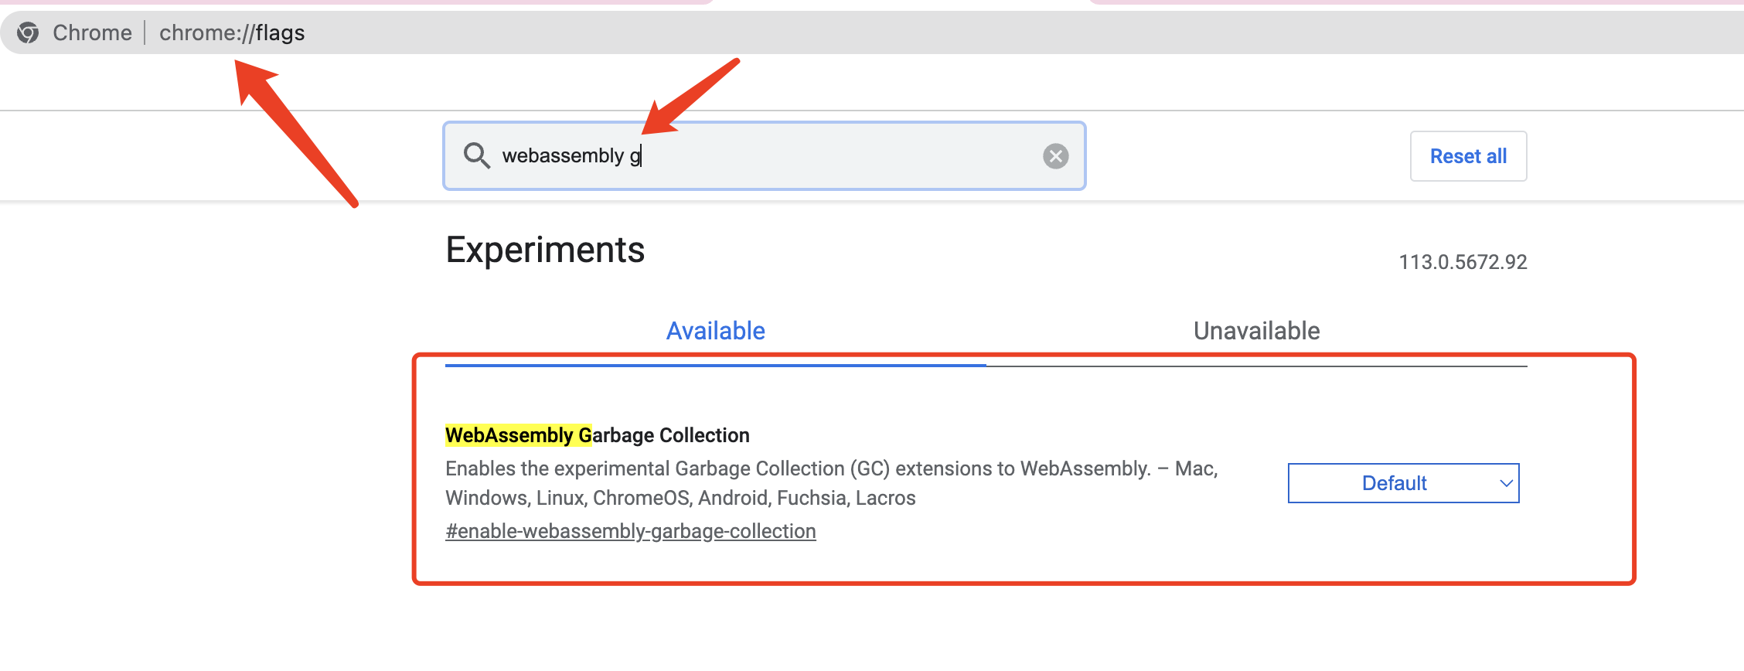Clear the flags search text
The image size is (1744, 671).
(1055, 156)
